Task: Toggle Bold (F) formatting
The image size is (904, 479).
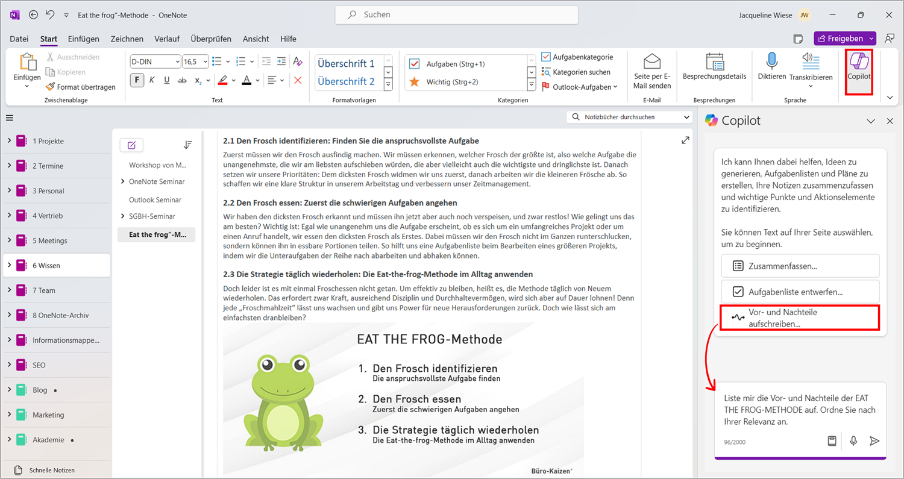Action: (x=137, y=80)
